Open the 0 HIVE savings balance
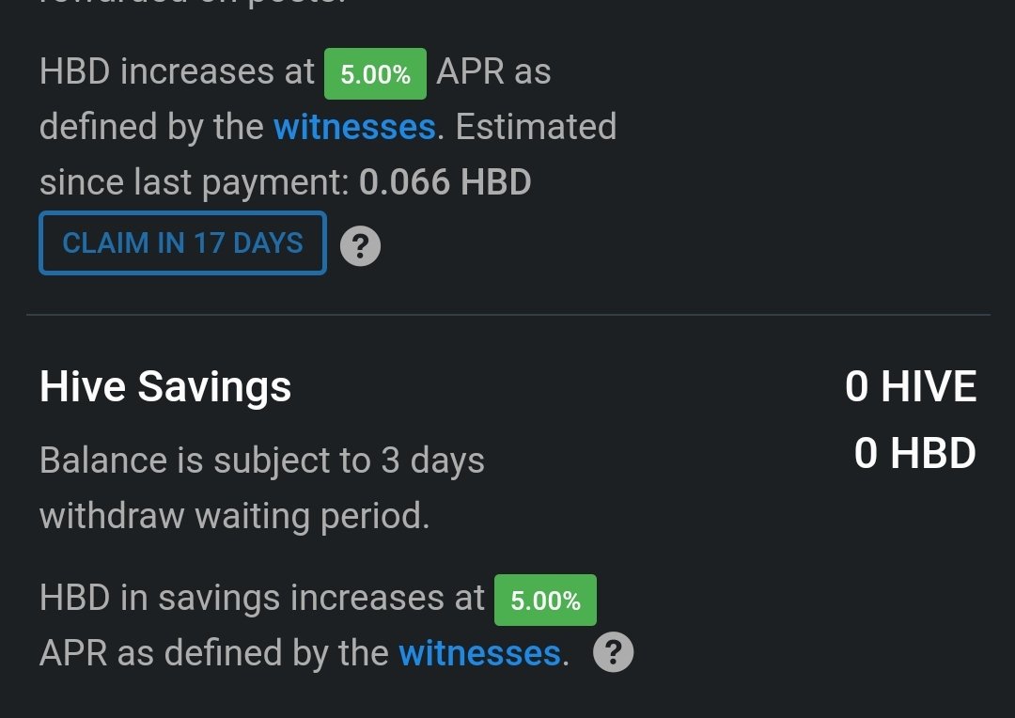Image resolution: width=1015 pixels, height=718 pixels. coord(911,386)
